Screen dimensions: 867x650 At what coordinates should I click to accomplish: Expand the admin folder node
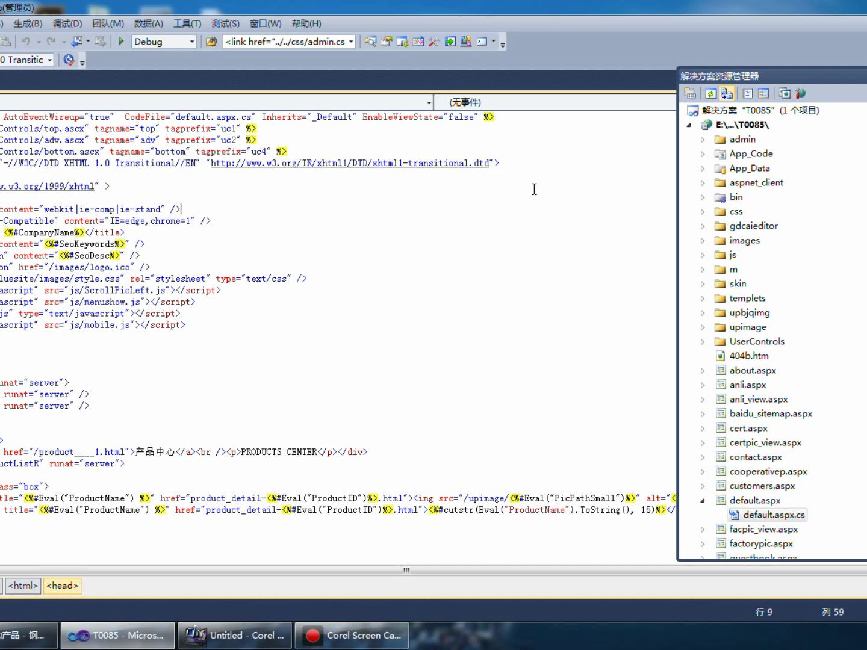[x=702, y=139]
